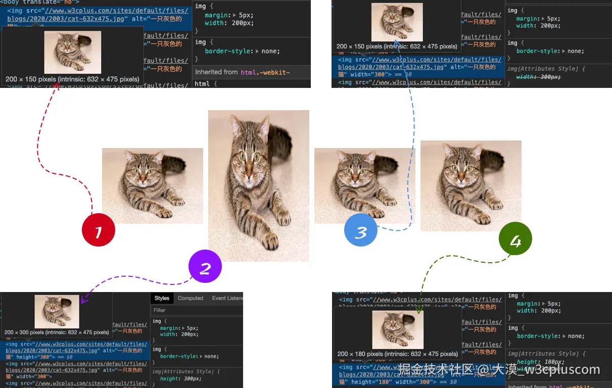Open the 'html.-webkit-' inherited link

click(x=265, y=73)
